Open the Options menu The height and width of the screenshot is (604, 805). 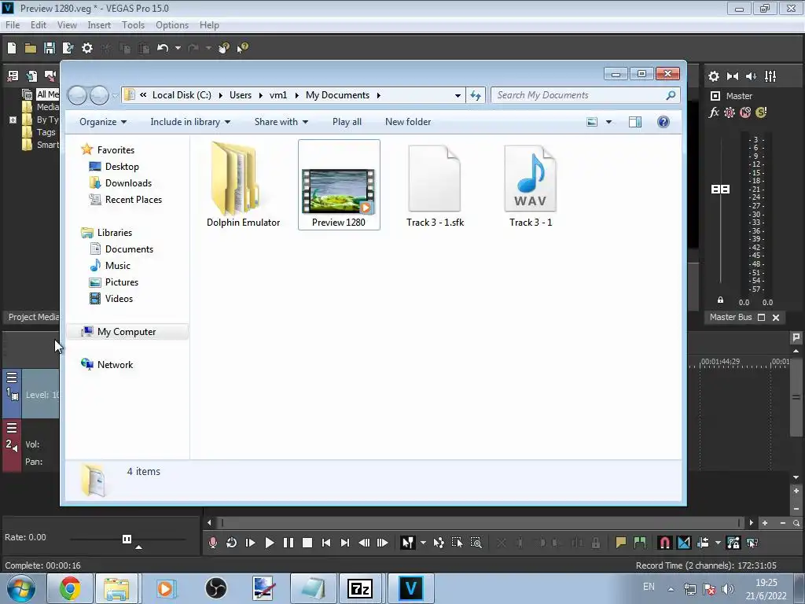click(172, 25)
